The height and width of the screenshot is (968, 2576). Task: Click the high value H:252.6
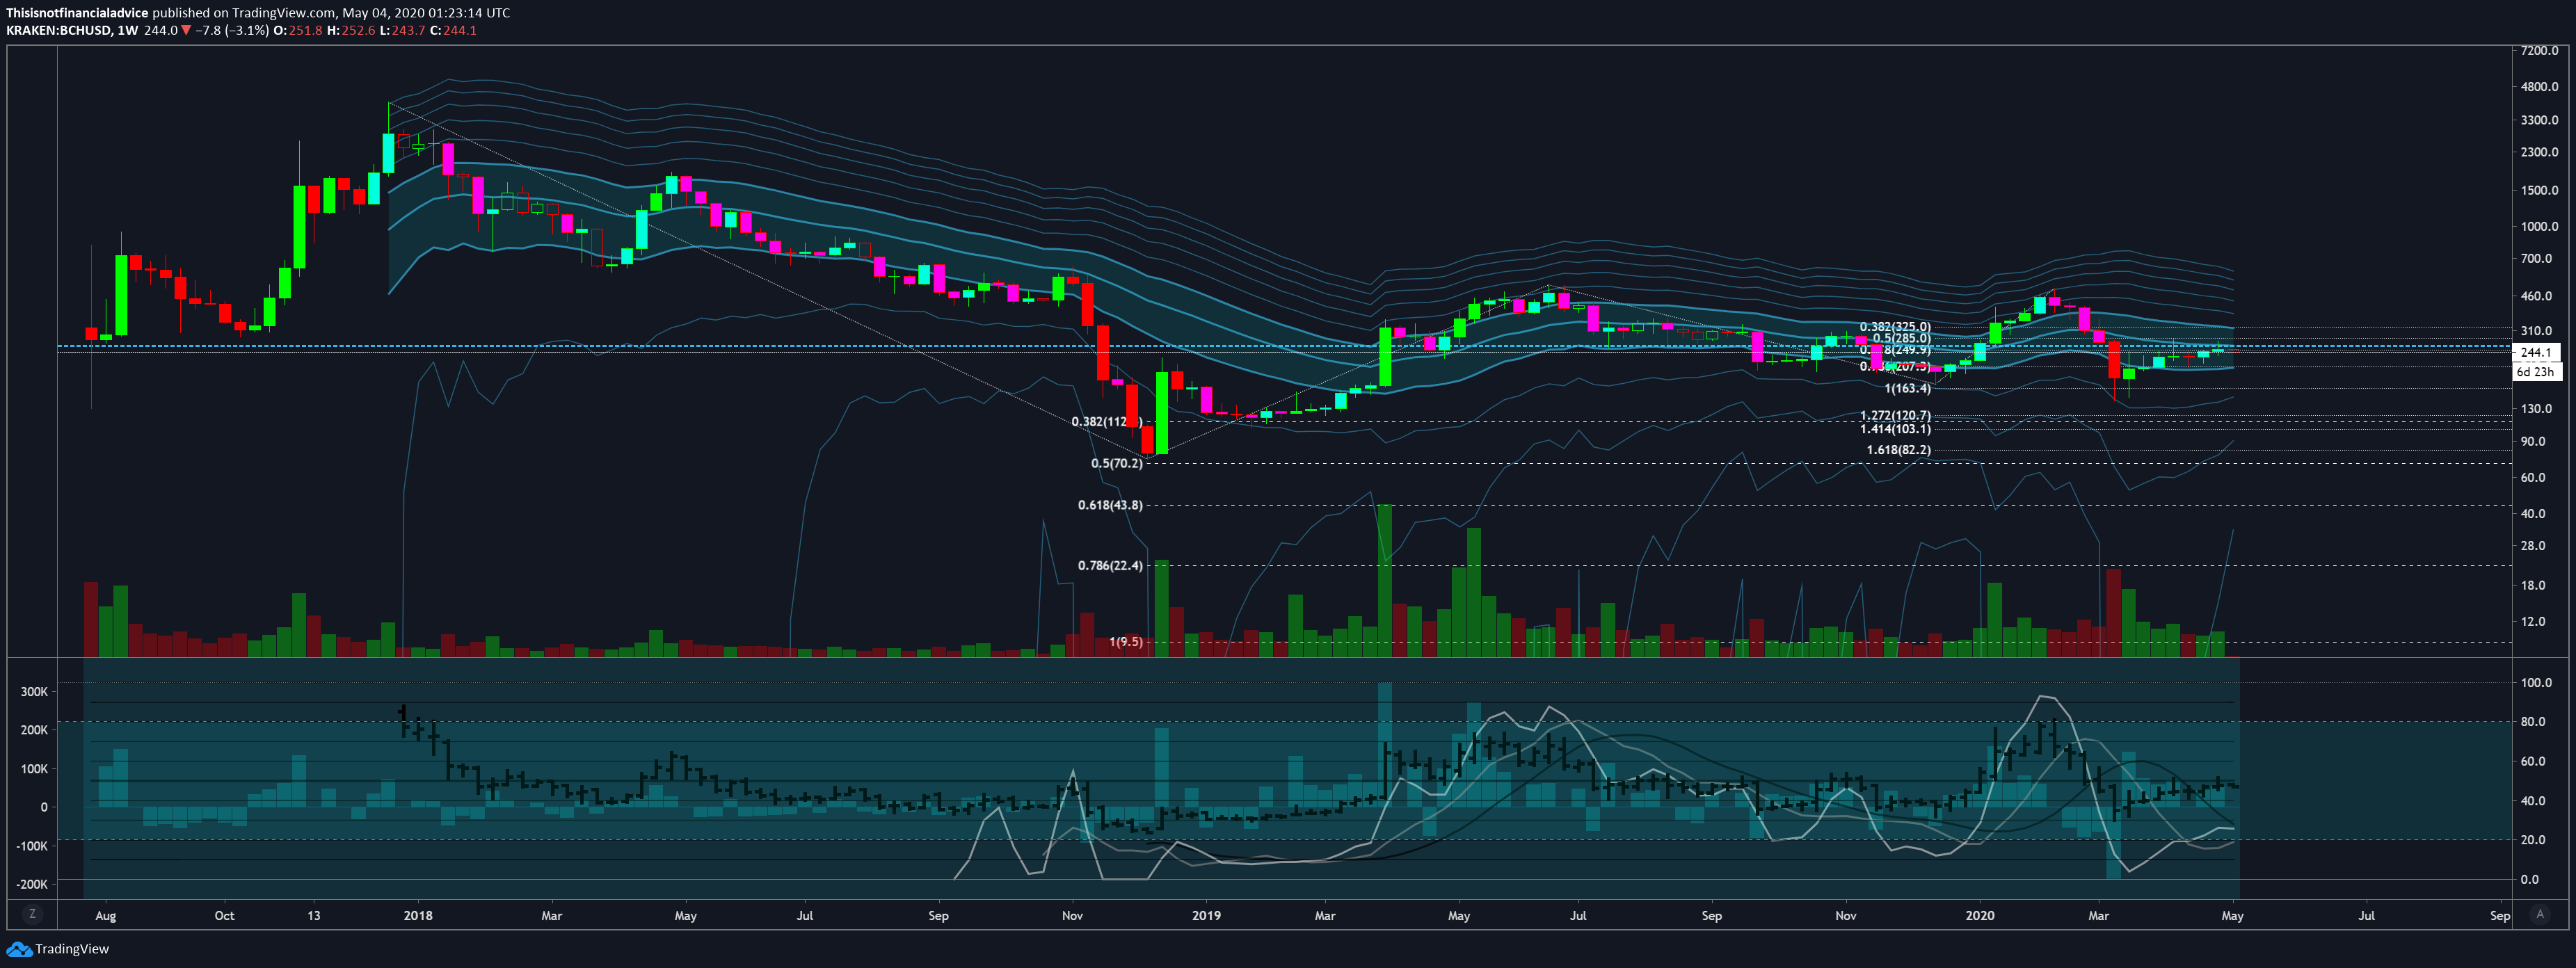pyautogui.click(x=351, y=30)
